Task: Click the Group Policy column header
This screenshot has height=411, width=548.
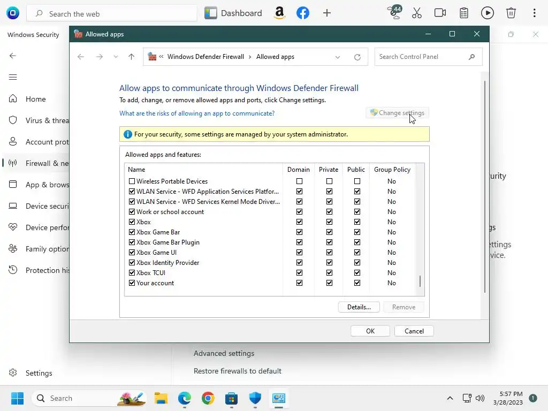Action: [392, 170]
